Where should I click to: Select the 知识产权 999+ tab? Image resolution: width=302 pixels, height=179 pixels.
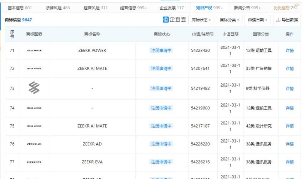tap(209, 8)
